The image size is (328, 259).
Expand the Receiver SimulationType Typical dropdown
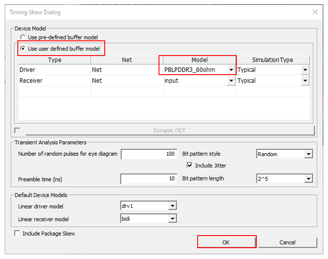(305, 81)
